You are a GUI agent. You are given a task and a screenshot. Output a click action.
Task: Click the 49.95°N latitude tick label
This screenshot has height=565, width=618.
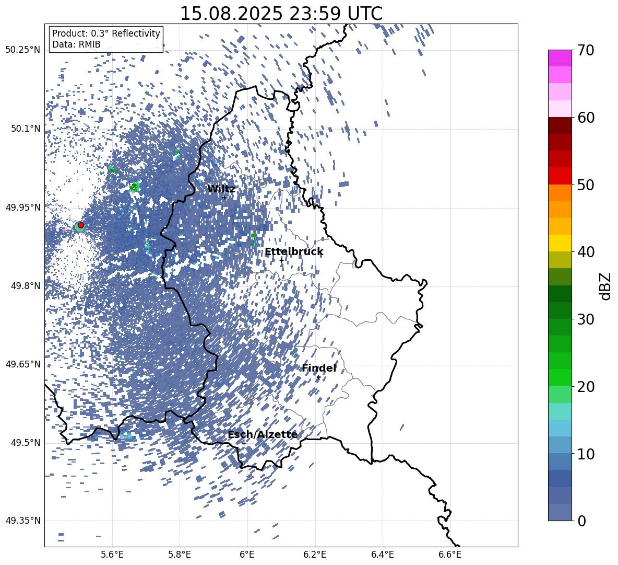[x=23, y=207]
